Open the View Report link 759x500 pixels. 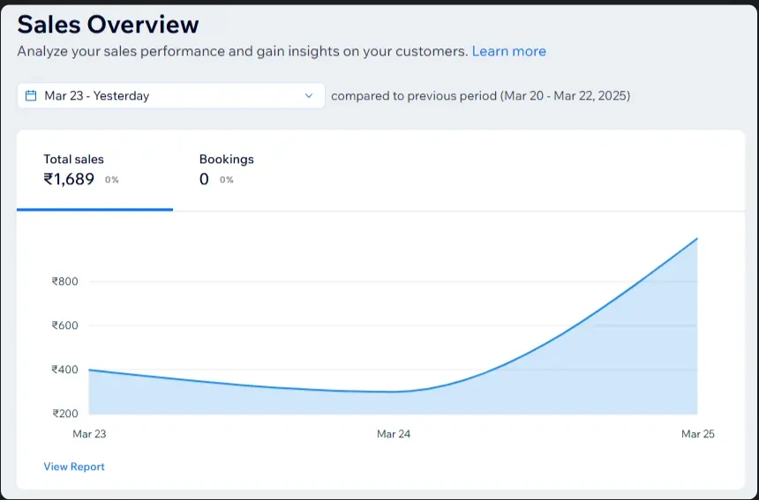74,466
